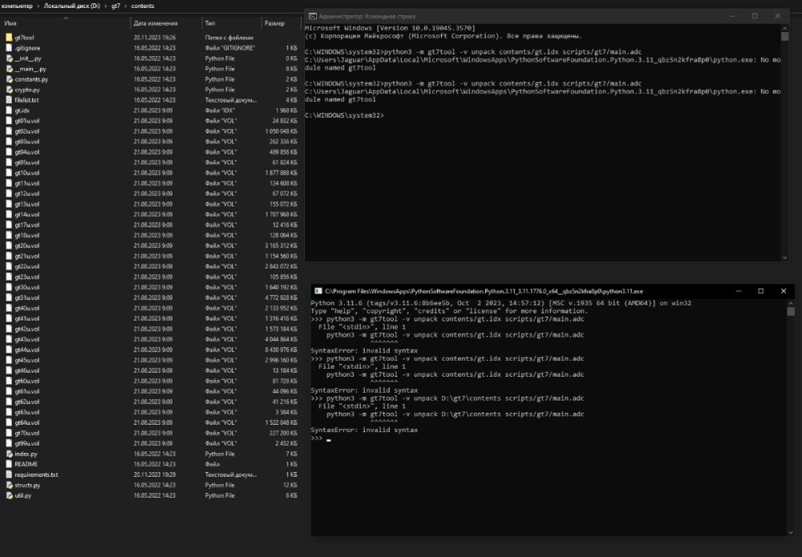Select the crypto.py file icon

[x=9, y=90]
